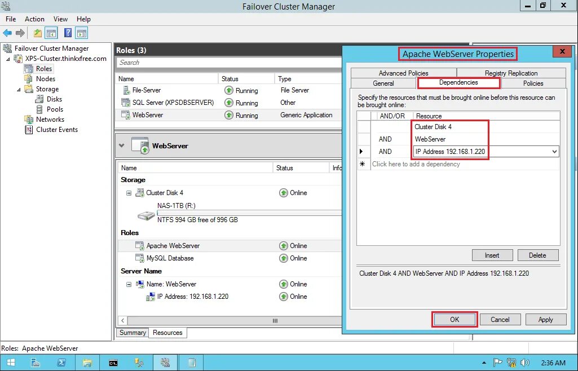Click the Pools tree icon
Screen dimensions: 578x371
[x=39, y=109]
